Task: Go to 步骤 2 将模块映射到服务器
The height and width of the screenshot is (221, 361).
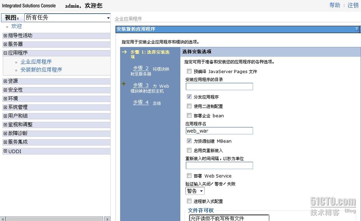Action: [141, 68]
